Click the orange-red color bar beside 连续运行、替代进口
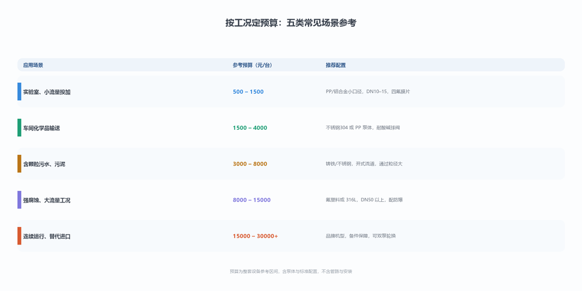Screen dimensions: 582x291 click(19, 236)
